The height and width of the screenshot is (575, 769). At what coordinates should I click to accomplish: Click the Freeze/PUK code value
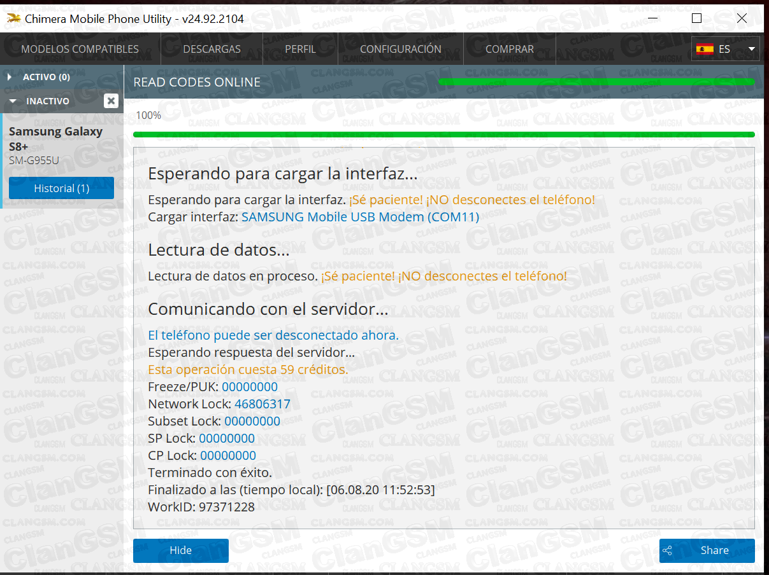pos(250,387)
